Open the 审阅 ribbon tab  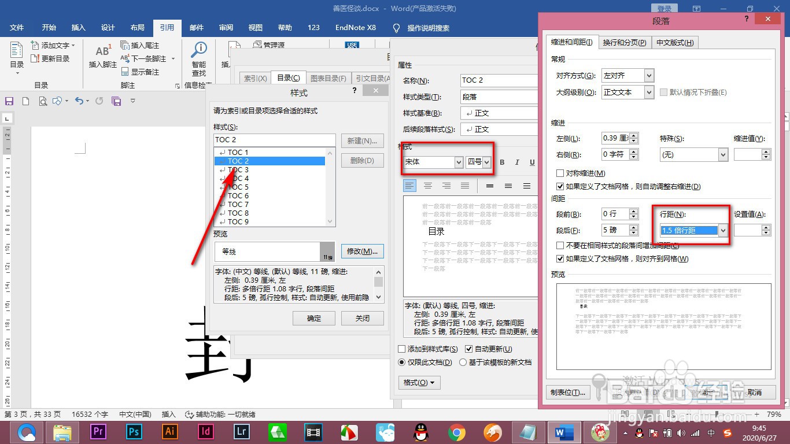click(226, 28)
